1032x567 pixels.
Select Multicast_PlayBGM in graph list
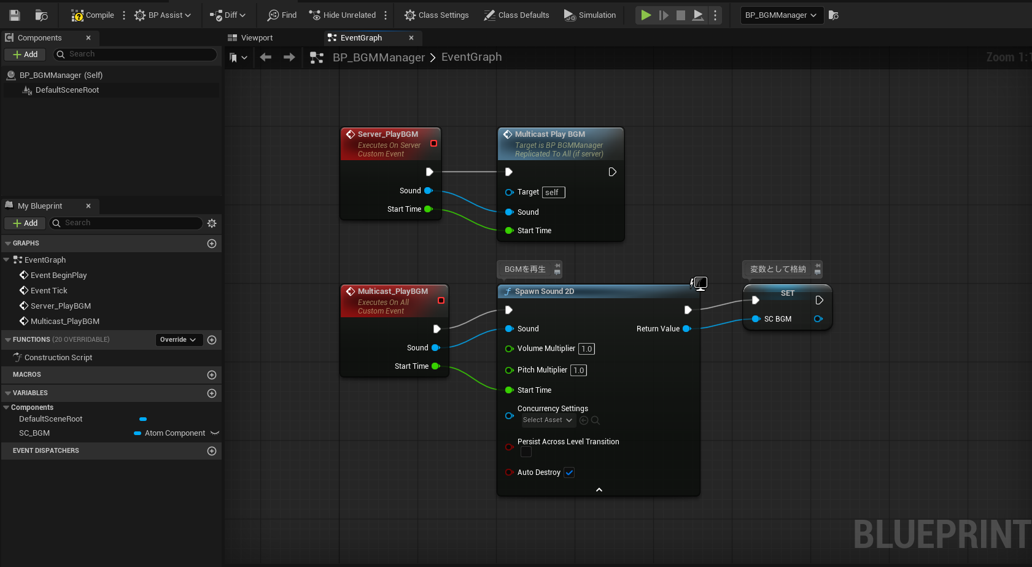tap(64, 322)
